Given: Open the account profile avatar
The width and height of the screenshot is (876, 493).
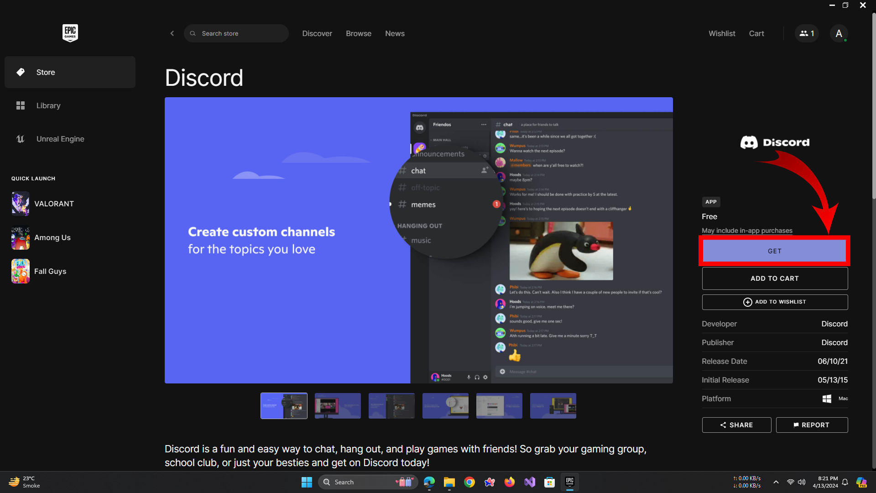Looking at the screenshot, I should [x=839, y=33].
